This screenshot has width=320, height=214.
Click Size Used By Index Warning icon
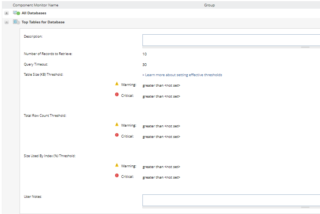pyautogui.click(x=117, y=165)
